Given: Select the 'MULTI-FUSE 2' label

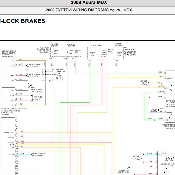Looking at the screenshot, I should 111,50.
